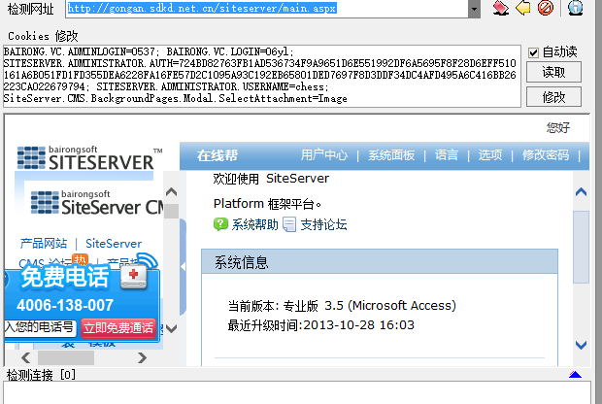Click the 系统信息 panel header
The image size is (602, 404).
coord(380,262)
